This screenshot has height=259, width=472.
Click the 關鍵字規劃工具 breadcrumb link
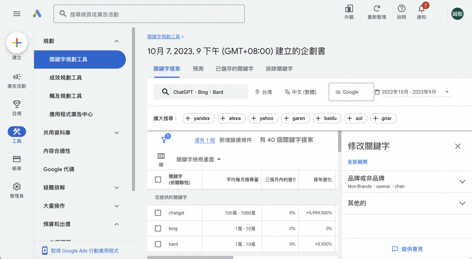tap(164, 37)
